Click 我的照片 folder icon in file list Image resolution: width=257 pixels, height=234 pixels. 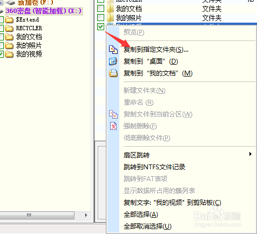coord(110,18)
